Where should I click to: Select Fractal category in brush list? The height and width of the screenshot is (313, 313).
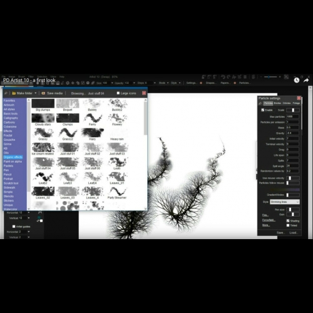8,135
